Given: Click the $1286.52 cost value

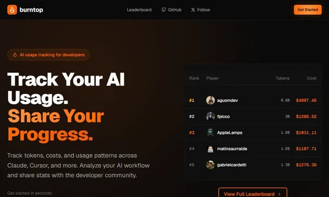Looking at the screenshot, I should coord(306,117).
